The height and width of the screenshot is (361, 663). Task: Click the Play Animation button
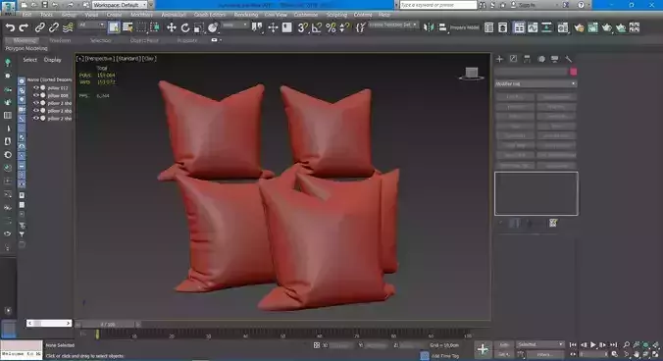592,345
